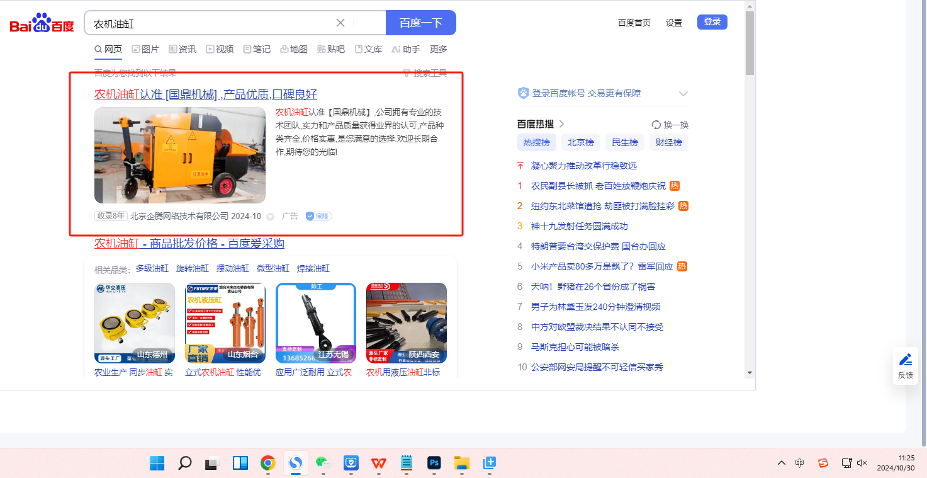Select the 焊接油缸 category
The width and height of the screenshot is (927, 478).
click(313, 268)
